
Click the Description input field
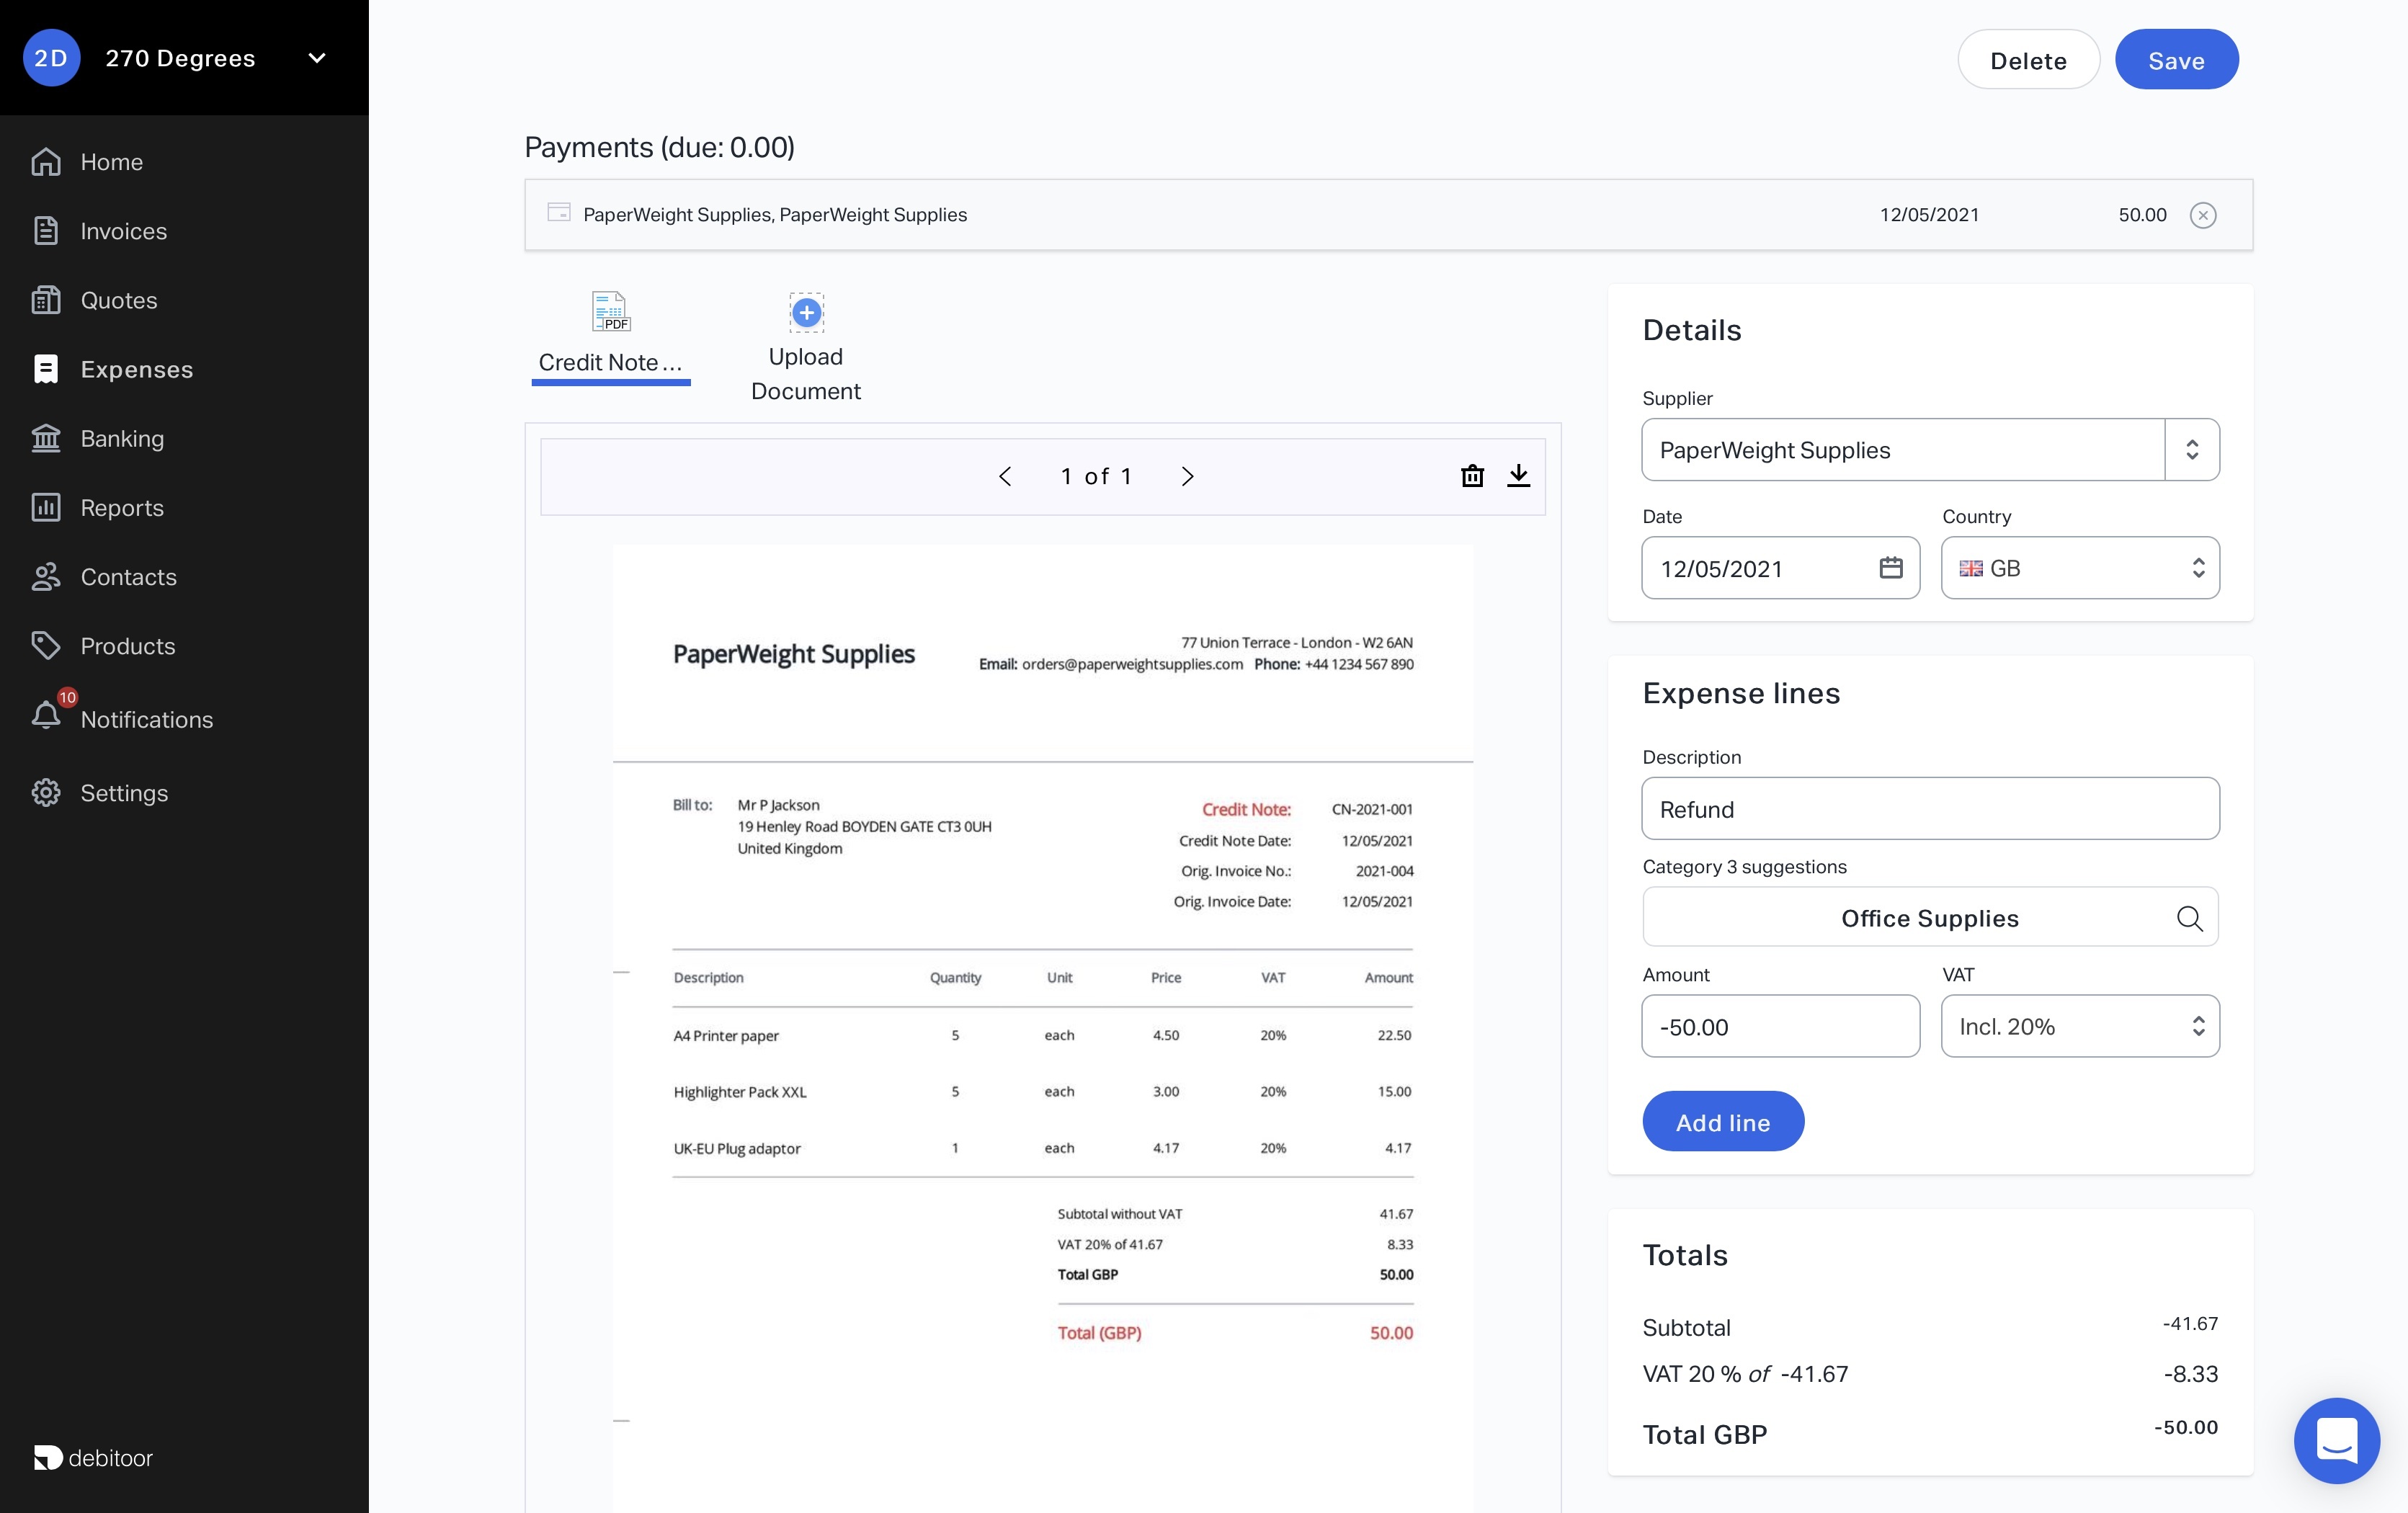pos(1930,807)
